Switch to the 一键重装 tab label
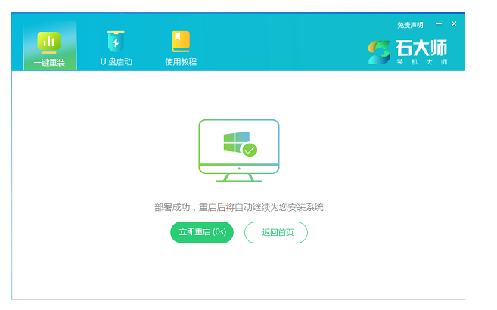 pyautogui.click(x=49, y=62)
